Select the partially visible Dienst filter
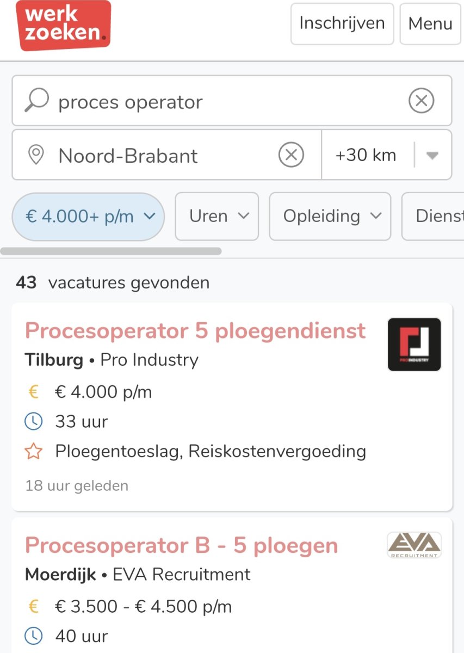 tap(441, 216)
